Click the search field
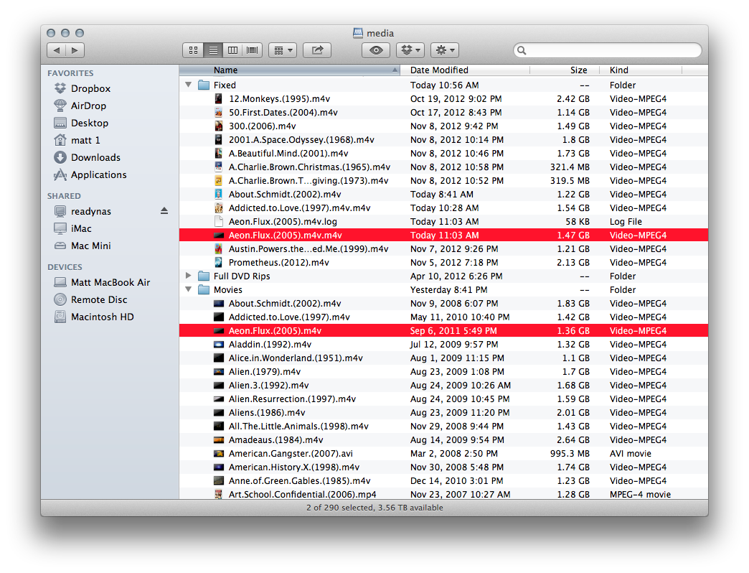 (607, 50)
